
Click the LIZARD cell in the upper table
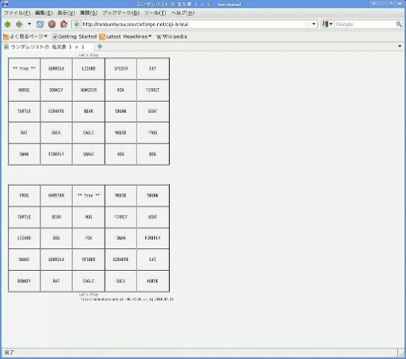(x=88, y=69)
